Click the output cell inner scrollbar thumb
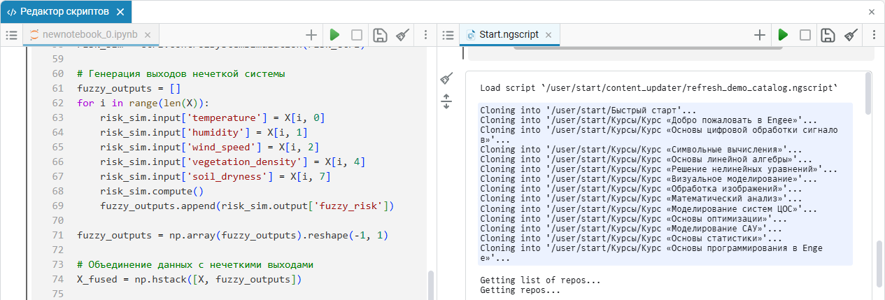Image resolution: width=885 pixels, height=300 pixels. coord(868,94)
